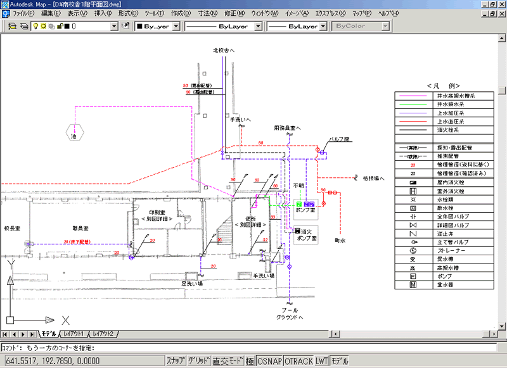The height and width of the screenshot is (368, 507).
Task: Select the 印刷室 room label
Action: pos(157,213)
